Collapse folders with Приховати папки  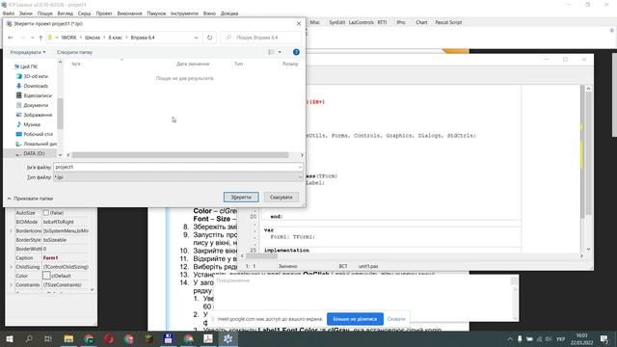tap(30, 199)
